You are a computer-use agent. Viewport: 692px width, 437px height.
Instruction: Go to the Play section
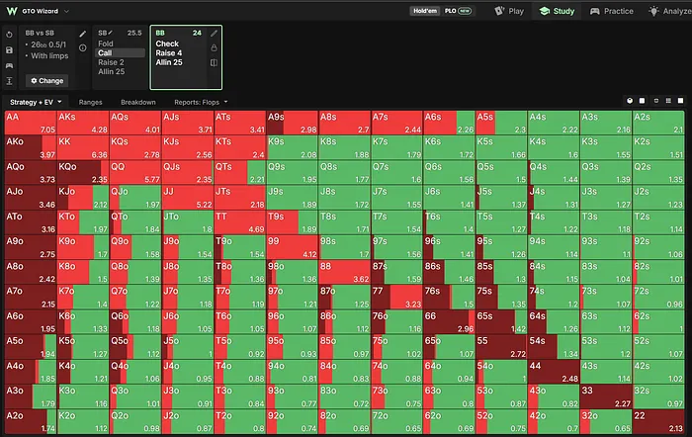[509, 11]
